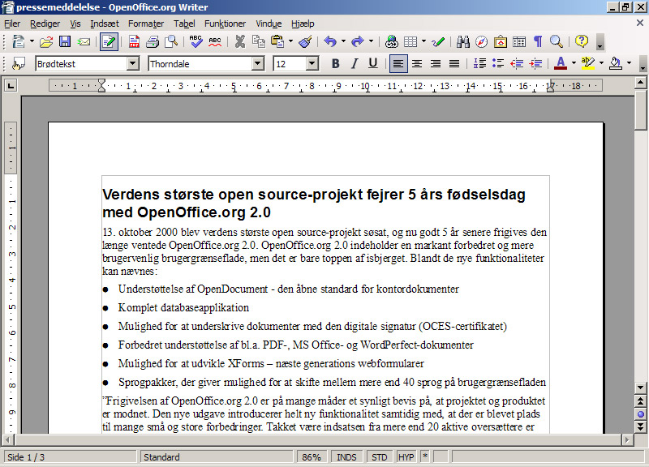Click the Side 1 / 3 page field
This screenshot has height=467, width=649.
(70, 457)
